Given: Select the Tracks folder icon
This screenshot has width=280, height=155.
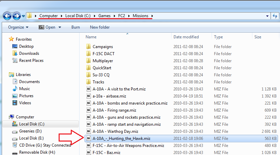Looking at the screenshot, I should [88, 82].
